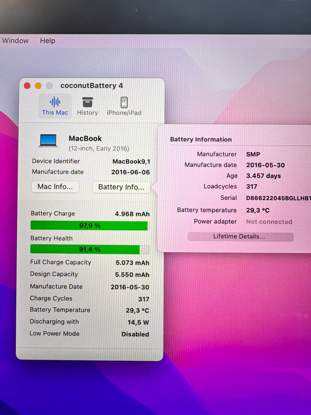Image resolution: width=311 pixels, height=415 pixels.
Task: Click the SMP manufacturer value
Action: 253,154
